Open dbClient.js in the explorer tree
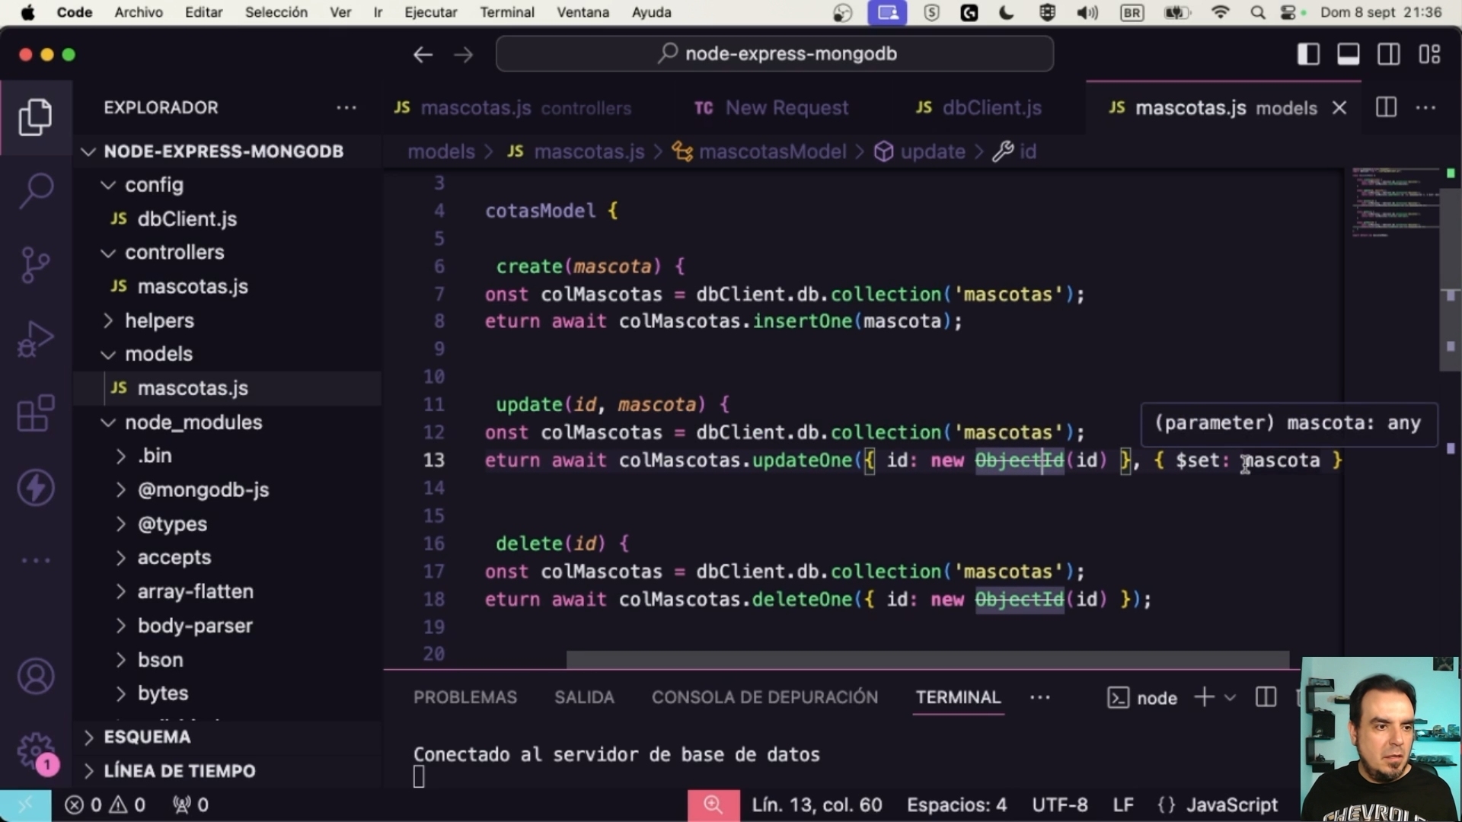This screenshot has height=822, width=1462. coord(187,219)
